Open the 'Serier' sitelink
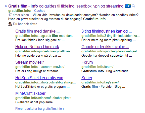Screen dimensions: 145x113 click(87, 78)
